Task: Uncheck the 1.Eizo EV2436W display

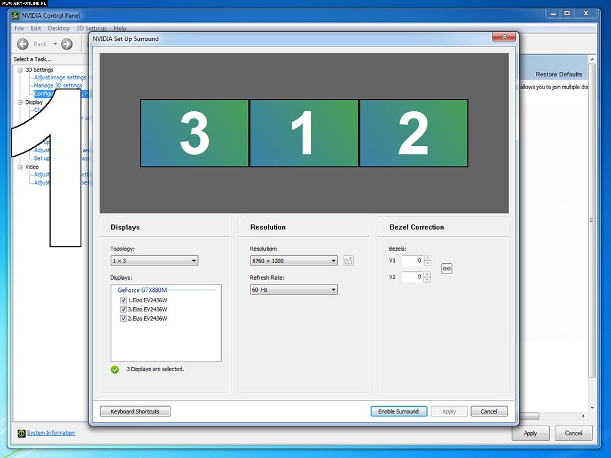Action: [124, 300]
